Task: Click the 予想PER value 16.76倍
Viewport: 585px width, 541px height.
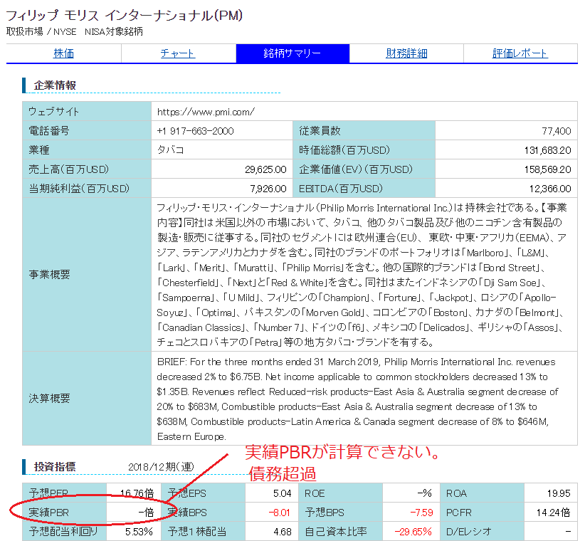Action: click(137, 493)
